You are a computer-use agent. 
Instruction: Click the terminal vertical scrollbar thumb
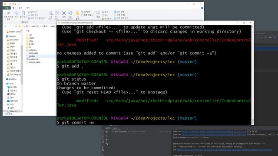click(x=252, y=121)
